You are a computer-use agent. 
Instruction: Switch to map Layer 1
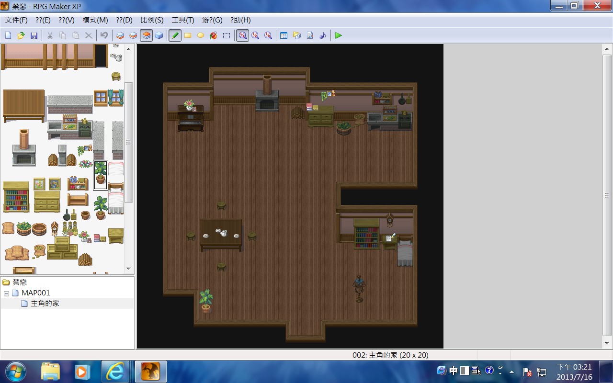pyautogui.click(x=120, y=35)
